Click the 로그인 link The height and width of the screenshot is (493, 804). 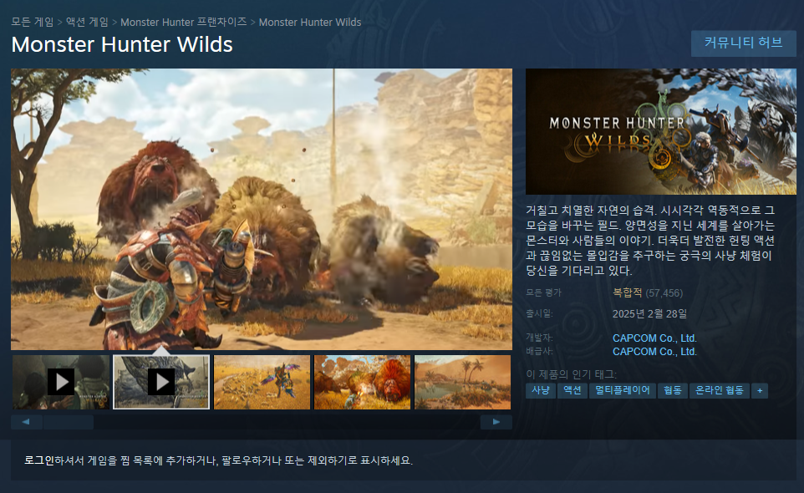pos(39,460)
